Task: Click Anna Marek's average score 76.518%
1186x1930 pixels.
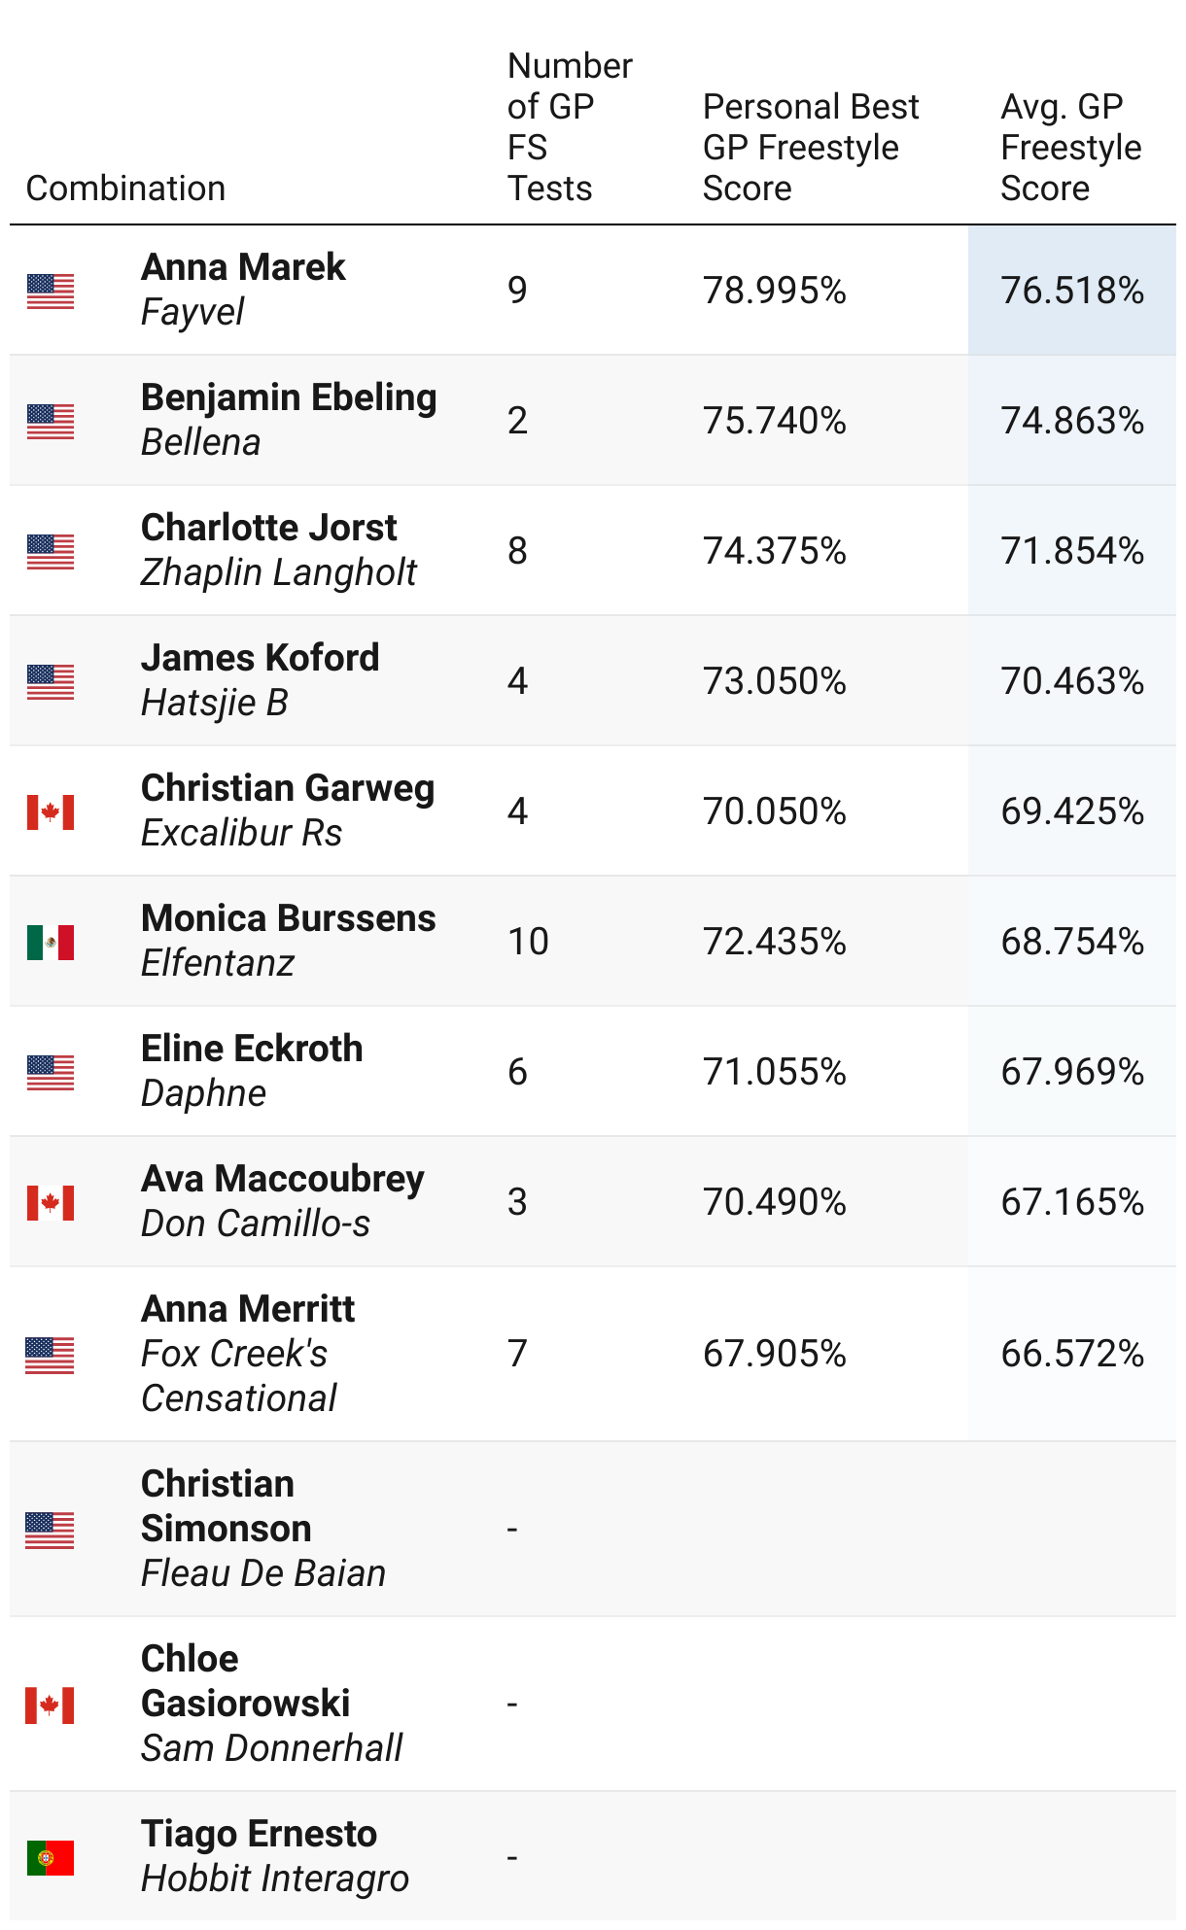Action: coord(1071,291)
